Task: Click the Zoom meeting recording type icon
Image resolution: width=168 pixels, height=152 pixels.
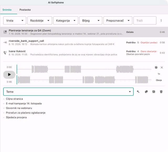Action: (x=5, y=32)
